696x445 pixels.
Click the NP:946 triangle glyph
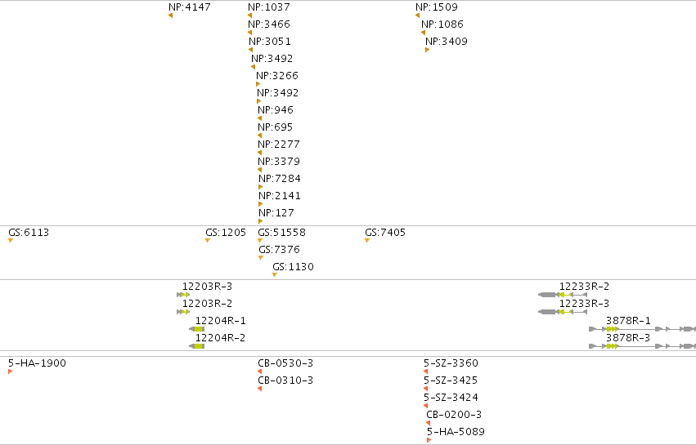(x=259, y=118)
